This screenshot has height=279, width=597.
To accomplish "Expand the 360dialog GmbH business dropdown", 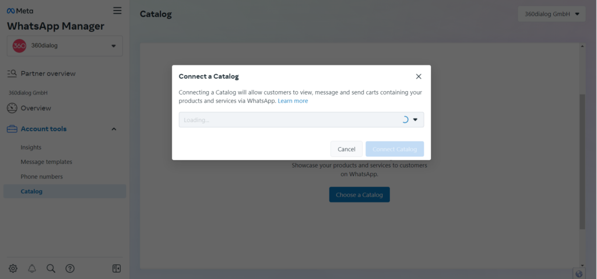I will (552, 14).
